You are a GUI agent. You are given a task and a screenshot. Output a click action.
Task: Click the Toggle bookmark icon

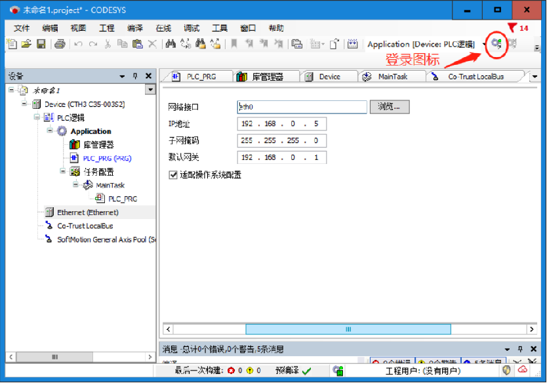tap(234, 44)
